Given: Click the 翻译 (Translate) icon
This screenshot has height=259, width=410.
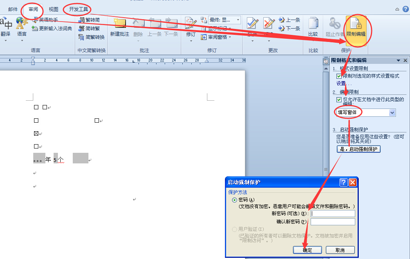Looking at the screenshot, I should [x=6, y=24].
